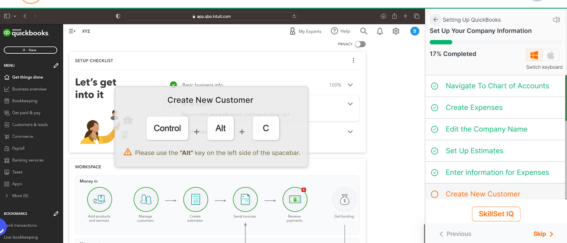Click Create estimates workflow icon
The width and height of the screenshot is (567, 243).
coord(196,199)
